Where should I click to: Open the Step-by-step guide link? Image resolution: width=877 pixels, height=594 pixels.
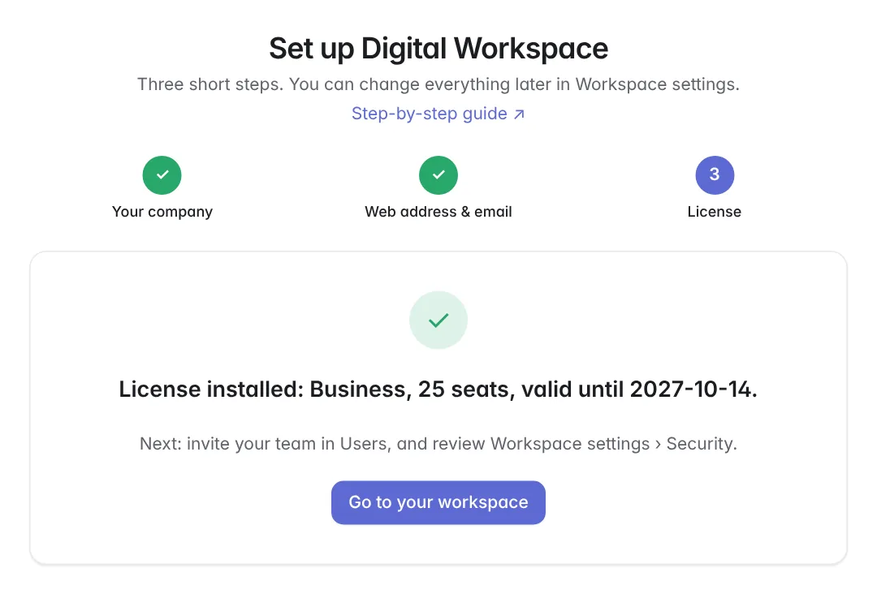coord(438,114)
